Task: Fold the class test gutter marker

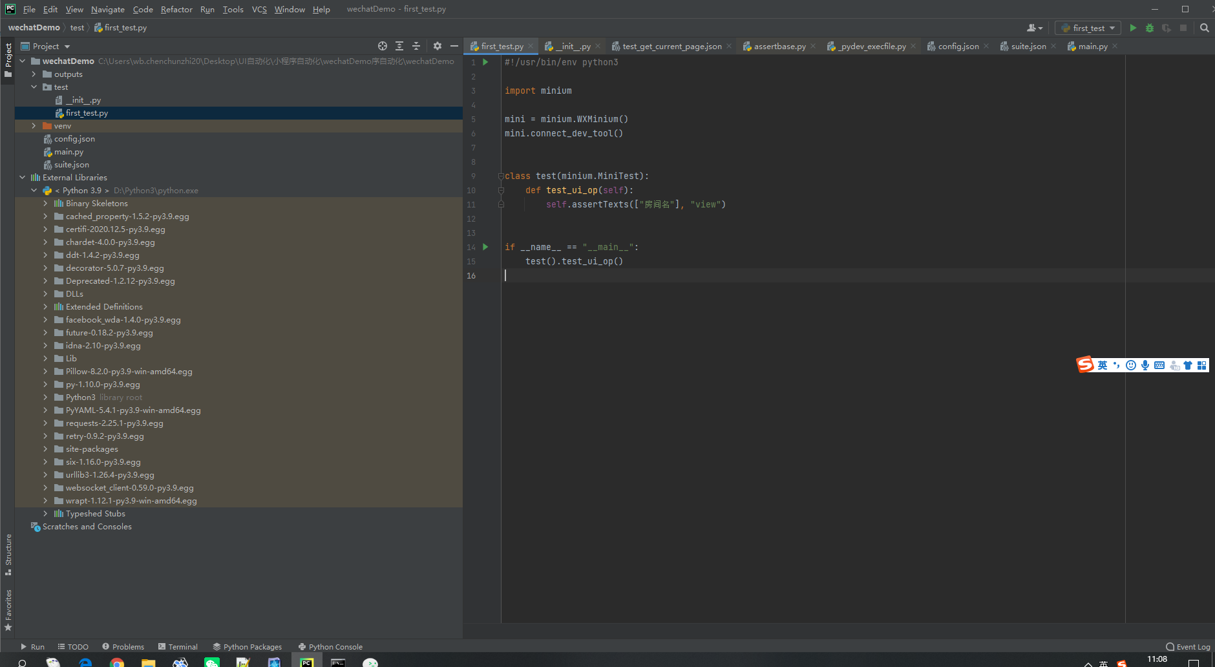Action: (501, 176)
